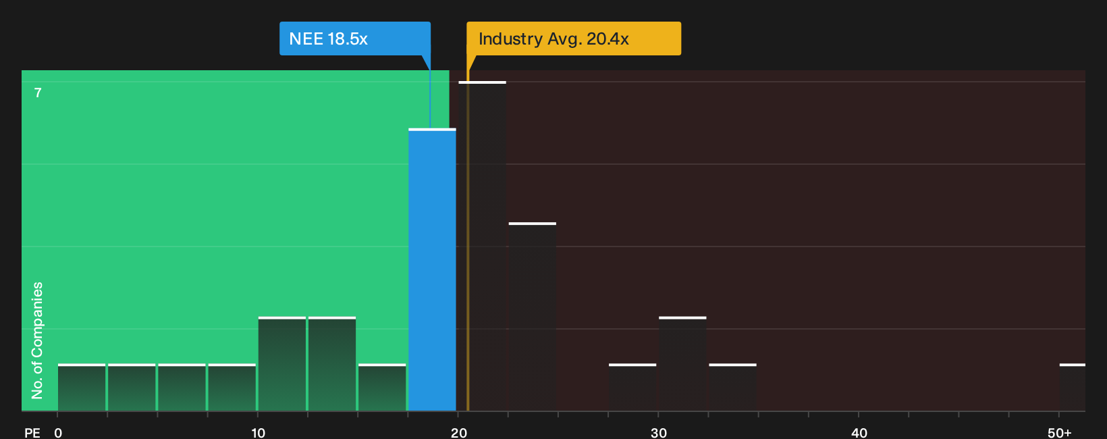Click the '0' x-axis tick label

pos(58,433)
